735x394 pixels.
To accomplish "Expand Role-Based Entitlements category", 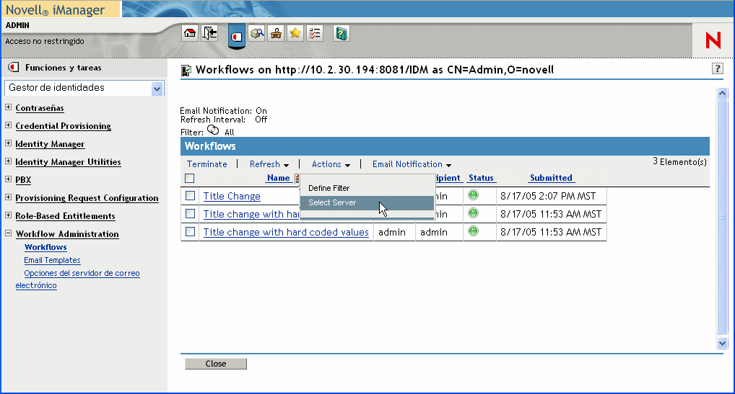I will click(9, 215).
